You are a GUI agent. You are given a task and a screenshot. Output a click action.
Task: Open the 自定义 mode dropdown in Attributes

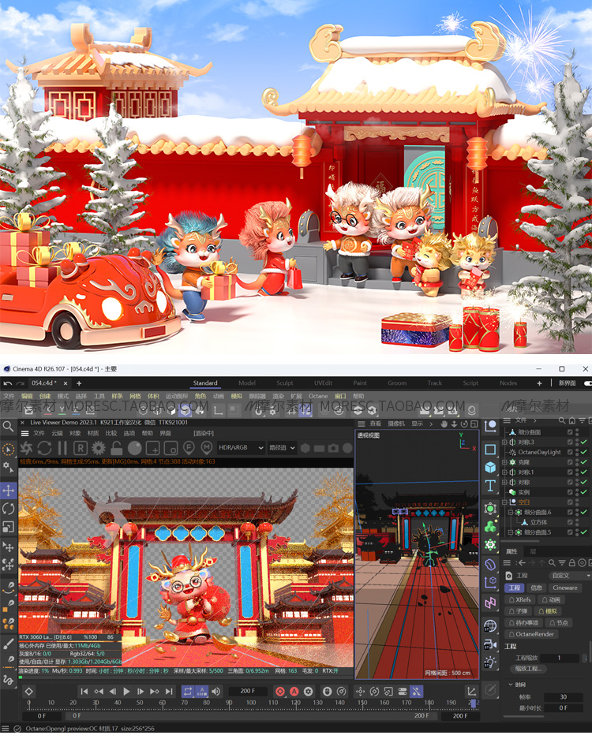click(570, 576)
